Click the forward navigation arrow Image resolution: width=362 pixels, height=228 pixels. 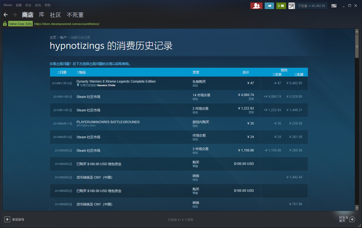click(15, 15)
